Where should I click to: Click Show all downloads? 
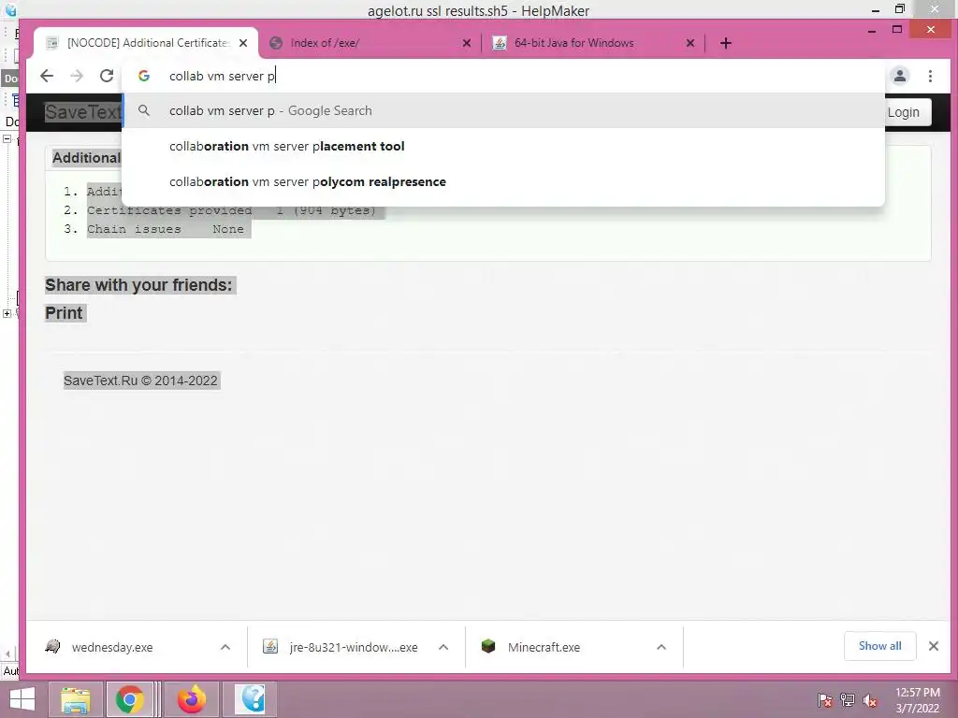point(879,646)
